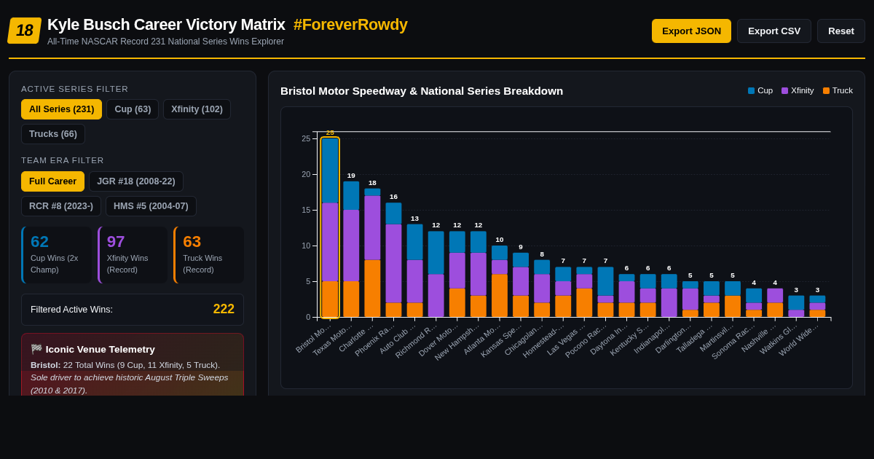Click the blue Cup legend swatch
Image resolution: width=874 pixels, height=459 pixels.
point(751,90)
